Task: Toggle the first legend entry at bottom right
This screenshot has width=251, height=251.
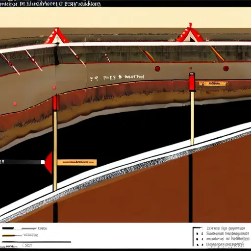Action: (x=226, y=228)
